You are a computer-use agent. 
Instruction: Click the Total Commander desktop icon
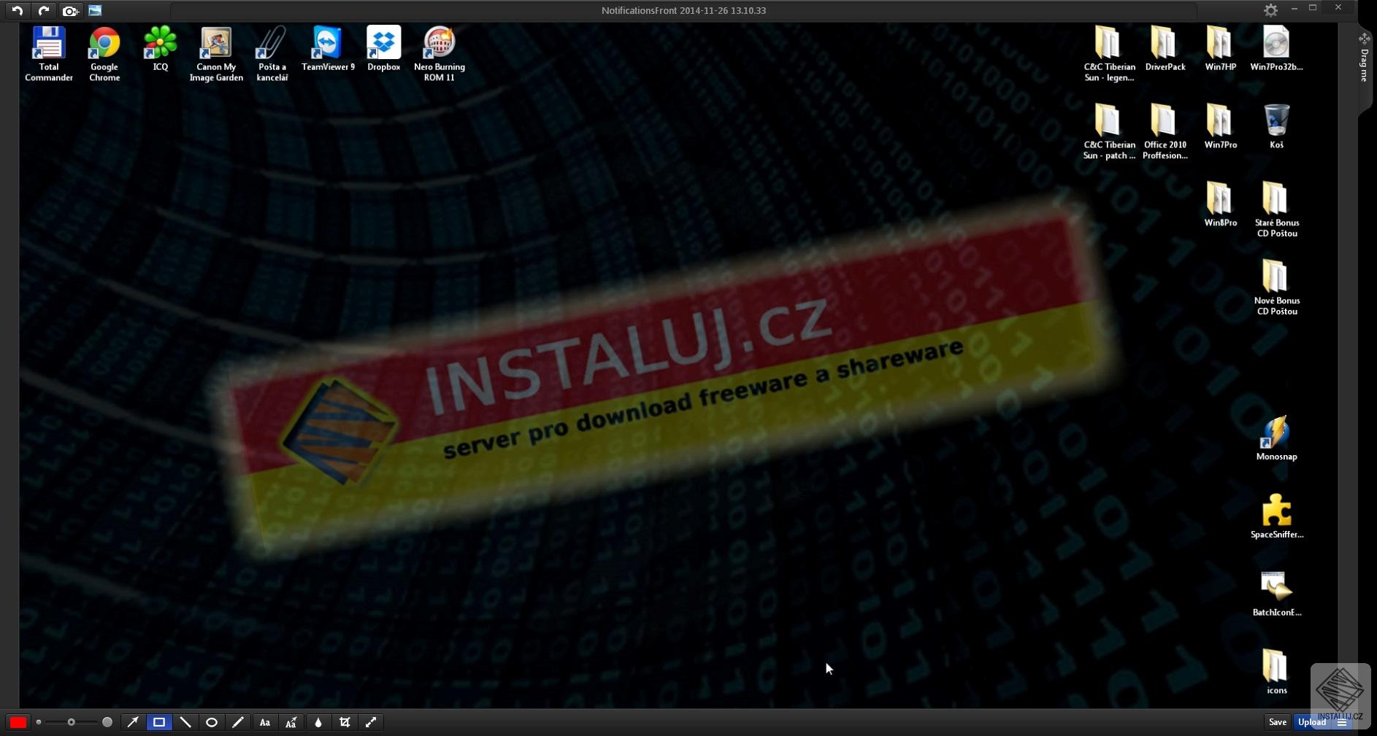[49, 54]
